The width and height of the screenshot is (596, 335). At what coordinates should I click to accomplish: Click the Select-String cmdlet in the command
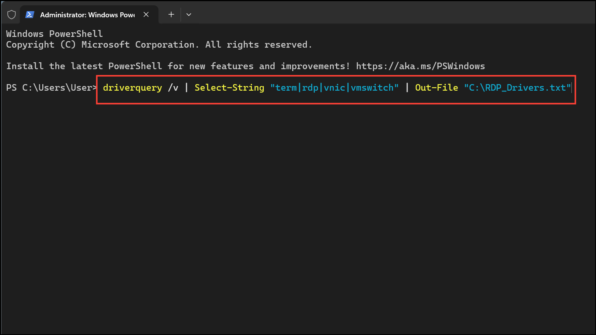pos(229,88)
